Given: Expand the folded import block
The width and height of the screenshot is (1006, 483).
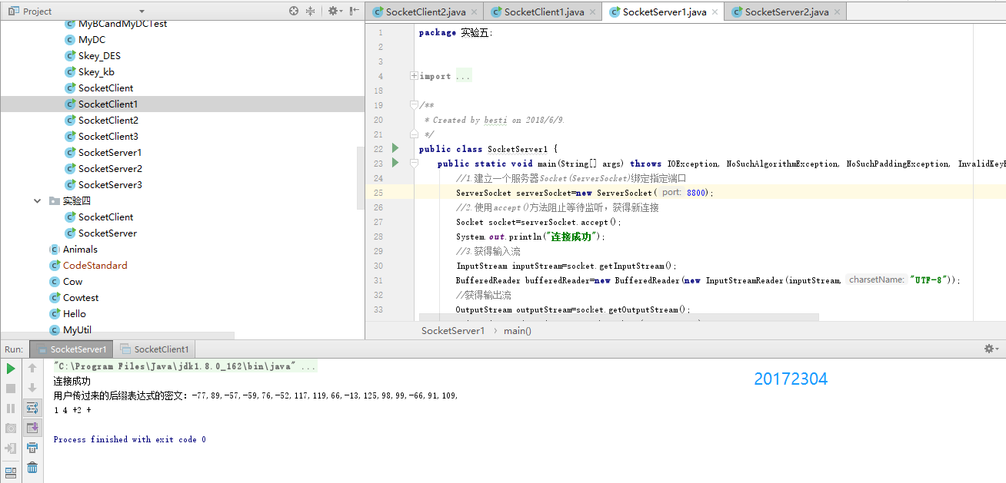Looking at the screenshot, I should 415,76.
